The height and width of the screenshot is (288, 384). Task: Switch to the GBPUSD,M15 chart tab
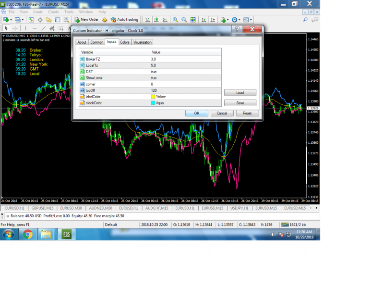[43, 208]
